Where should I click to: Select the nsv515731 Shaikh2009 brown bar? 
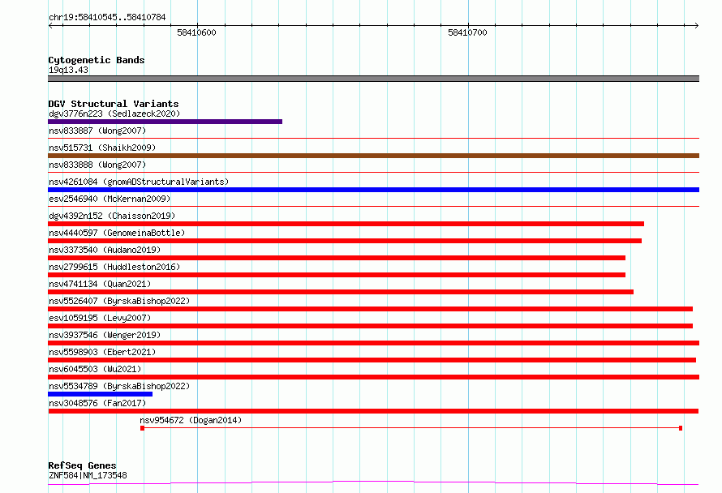[373, 156]
